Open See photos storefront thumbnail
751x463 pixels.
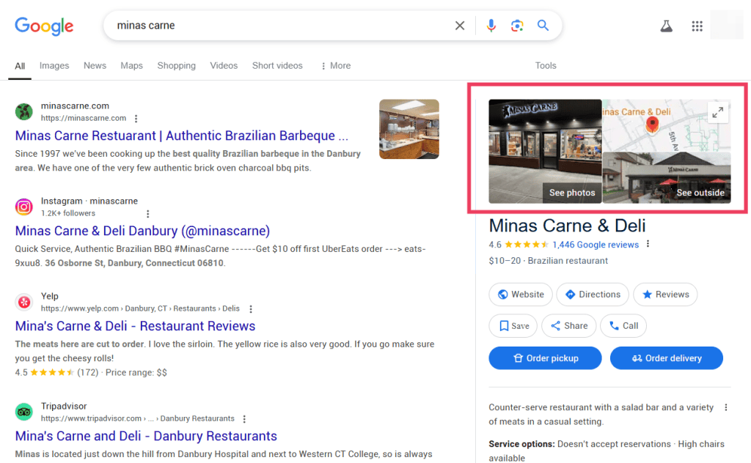(545, 151)
